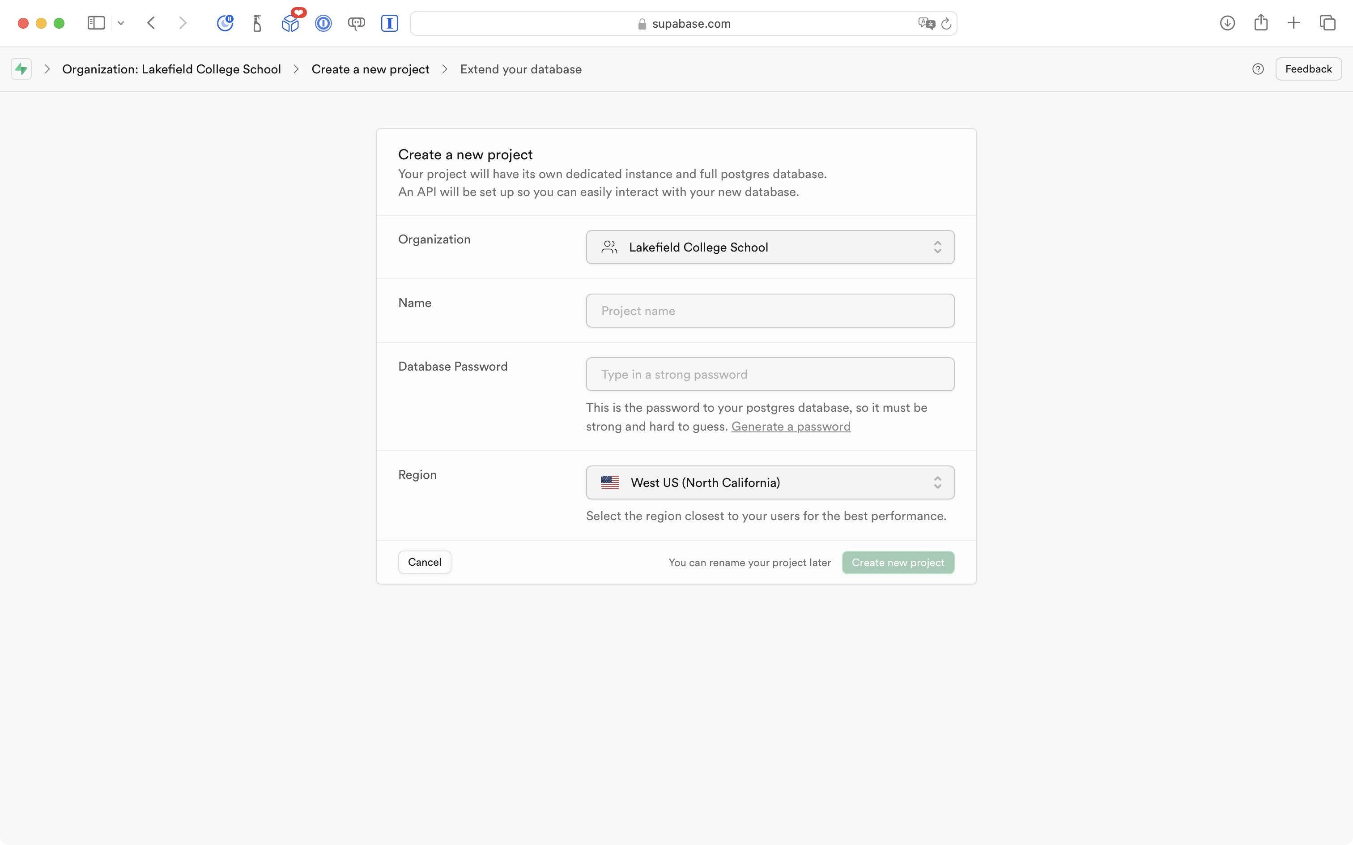Click the Safari sidebar toggle icon
The width and height of the screenshot is (1353, 845).
(x=96, y=23)
